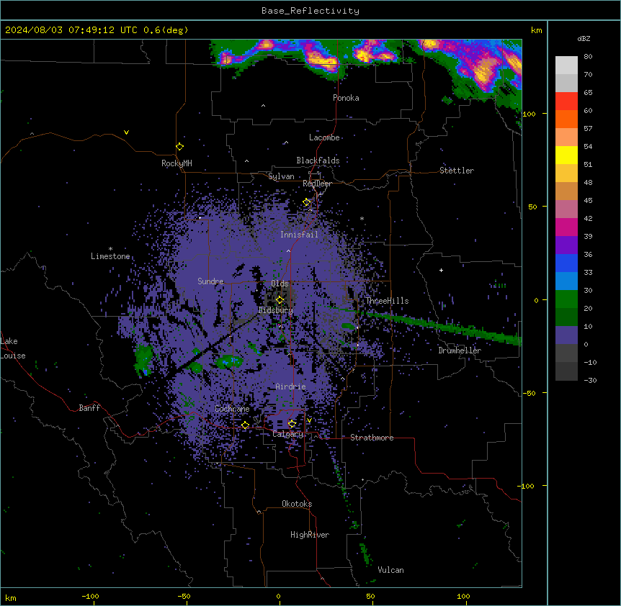Click the yellow diamond marker south of RedDeer

point(306,202)
